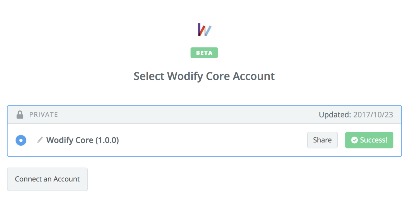The width and height of the screenshot is (408, 202).
Task: Click the pencil edit icon next to account
Action: pos(40,140)
